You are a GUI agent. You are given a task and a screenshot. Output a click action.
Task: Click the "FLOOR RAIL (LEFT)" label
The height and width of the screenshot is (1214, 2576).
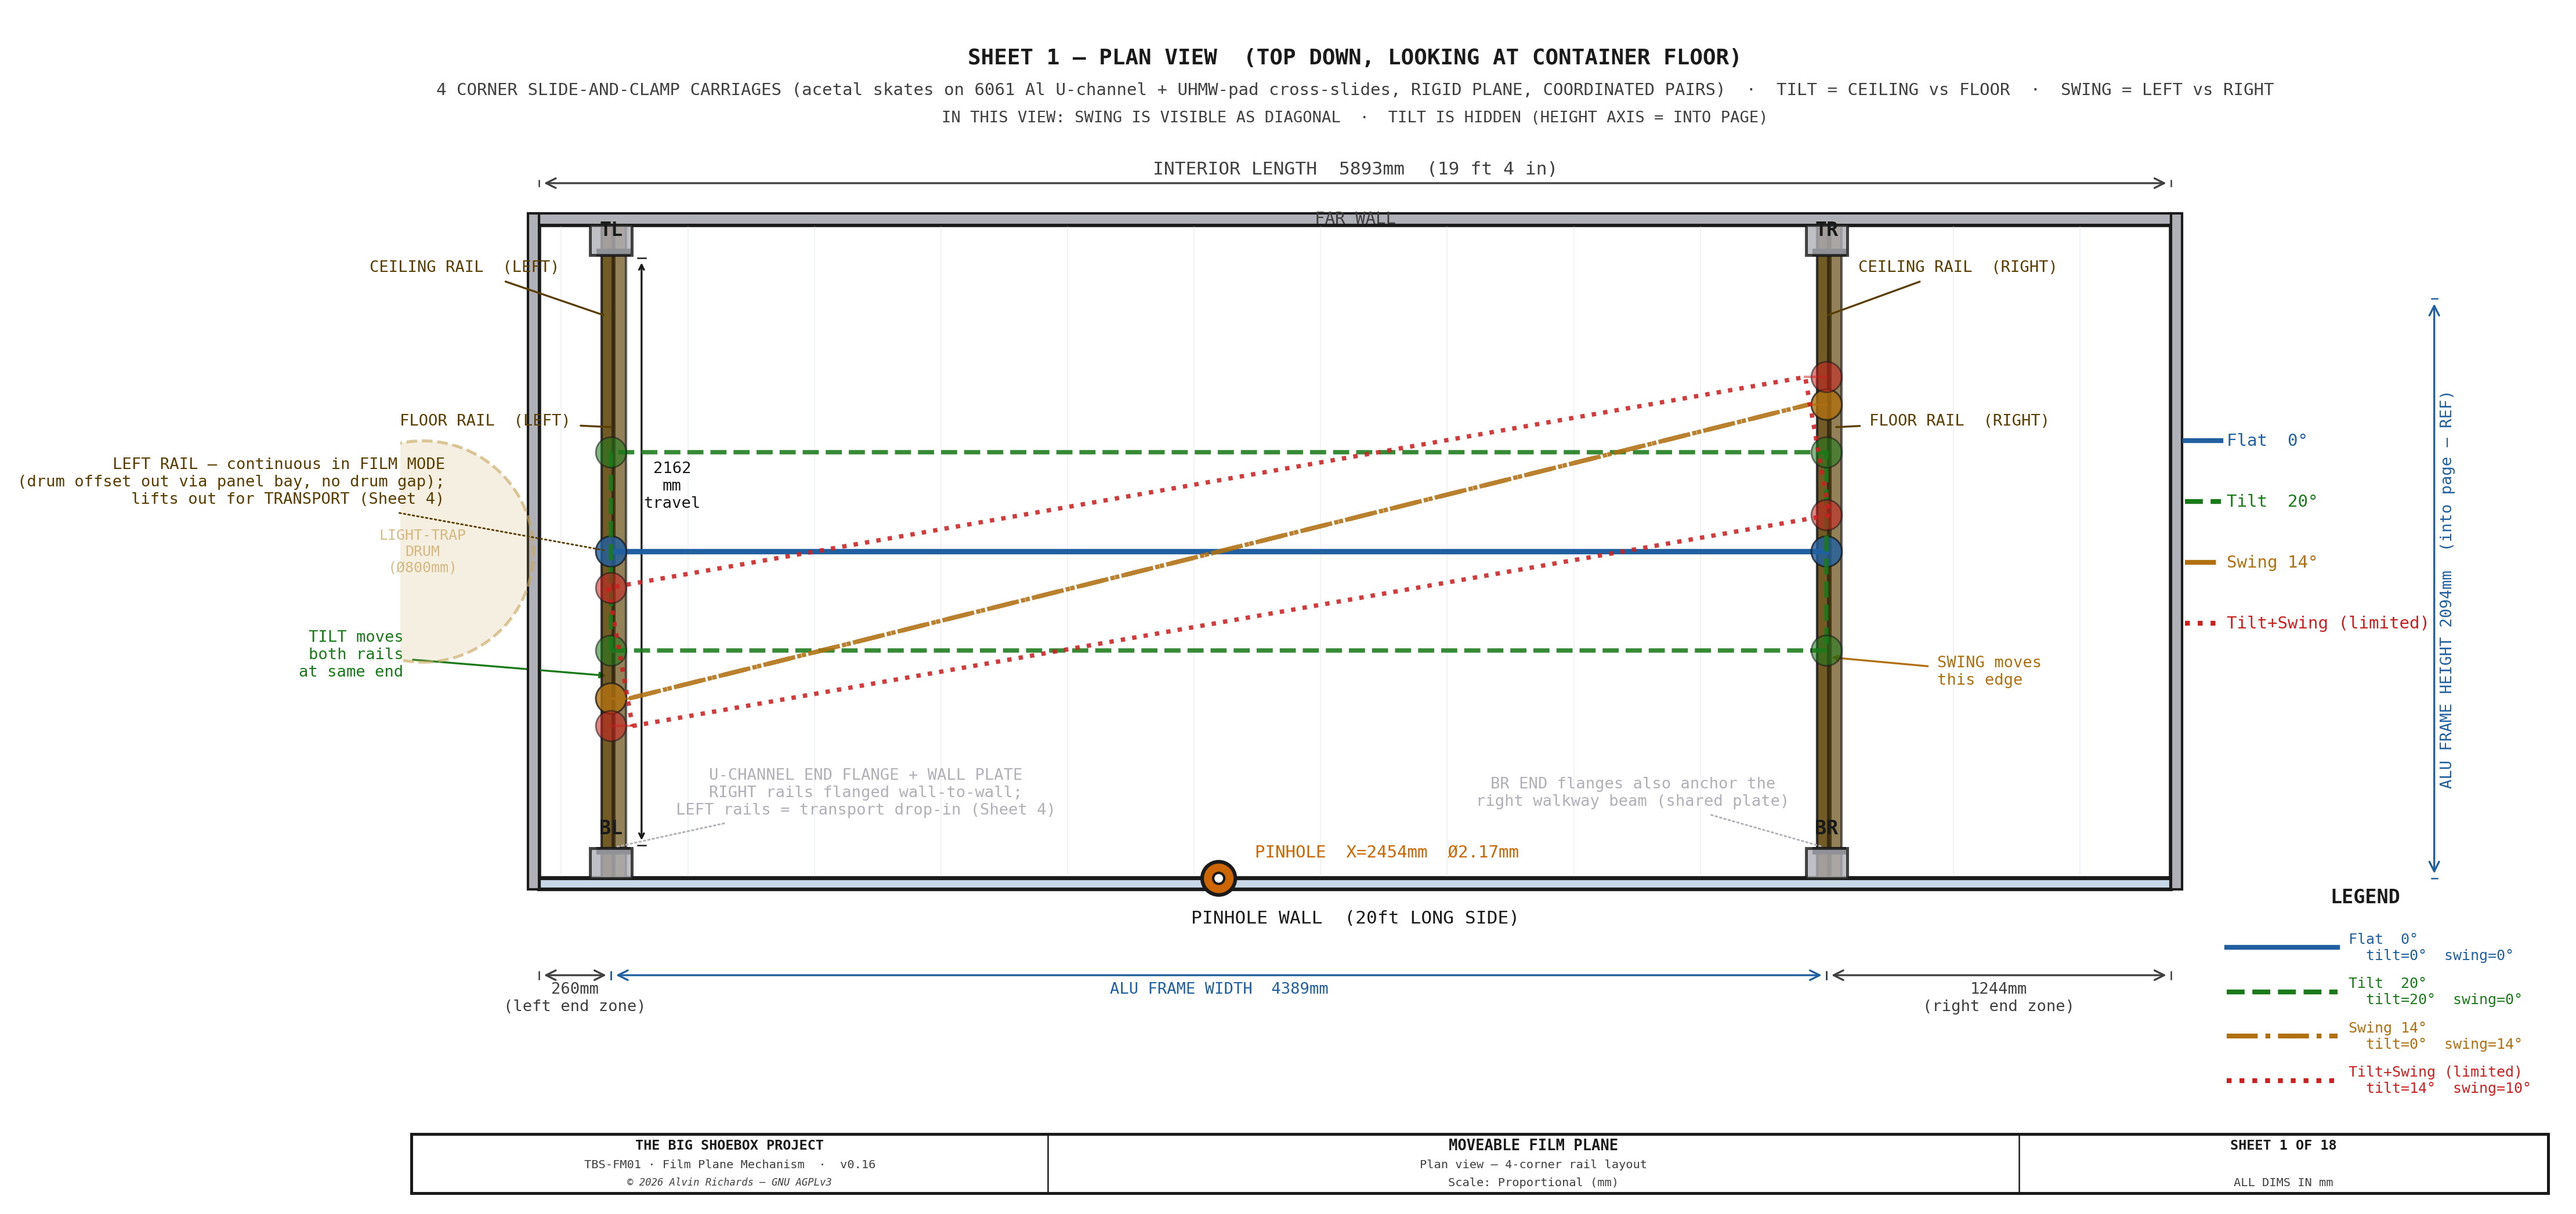(485, 421)
